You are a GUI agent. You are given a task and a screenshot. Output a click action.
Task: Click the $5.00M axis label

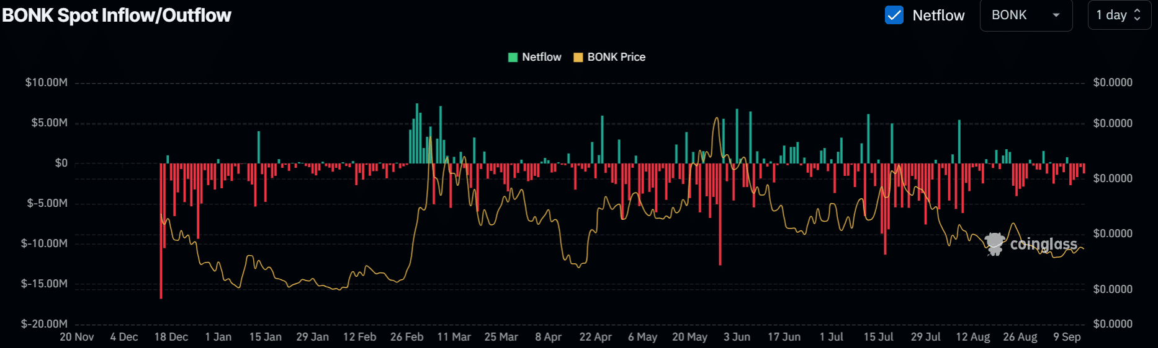pos(50,123)
